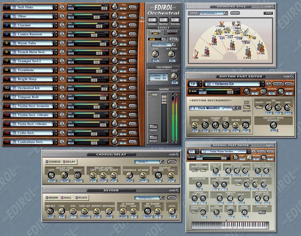Click Preview in Orchestra Style window

click(x=235, y=13)
